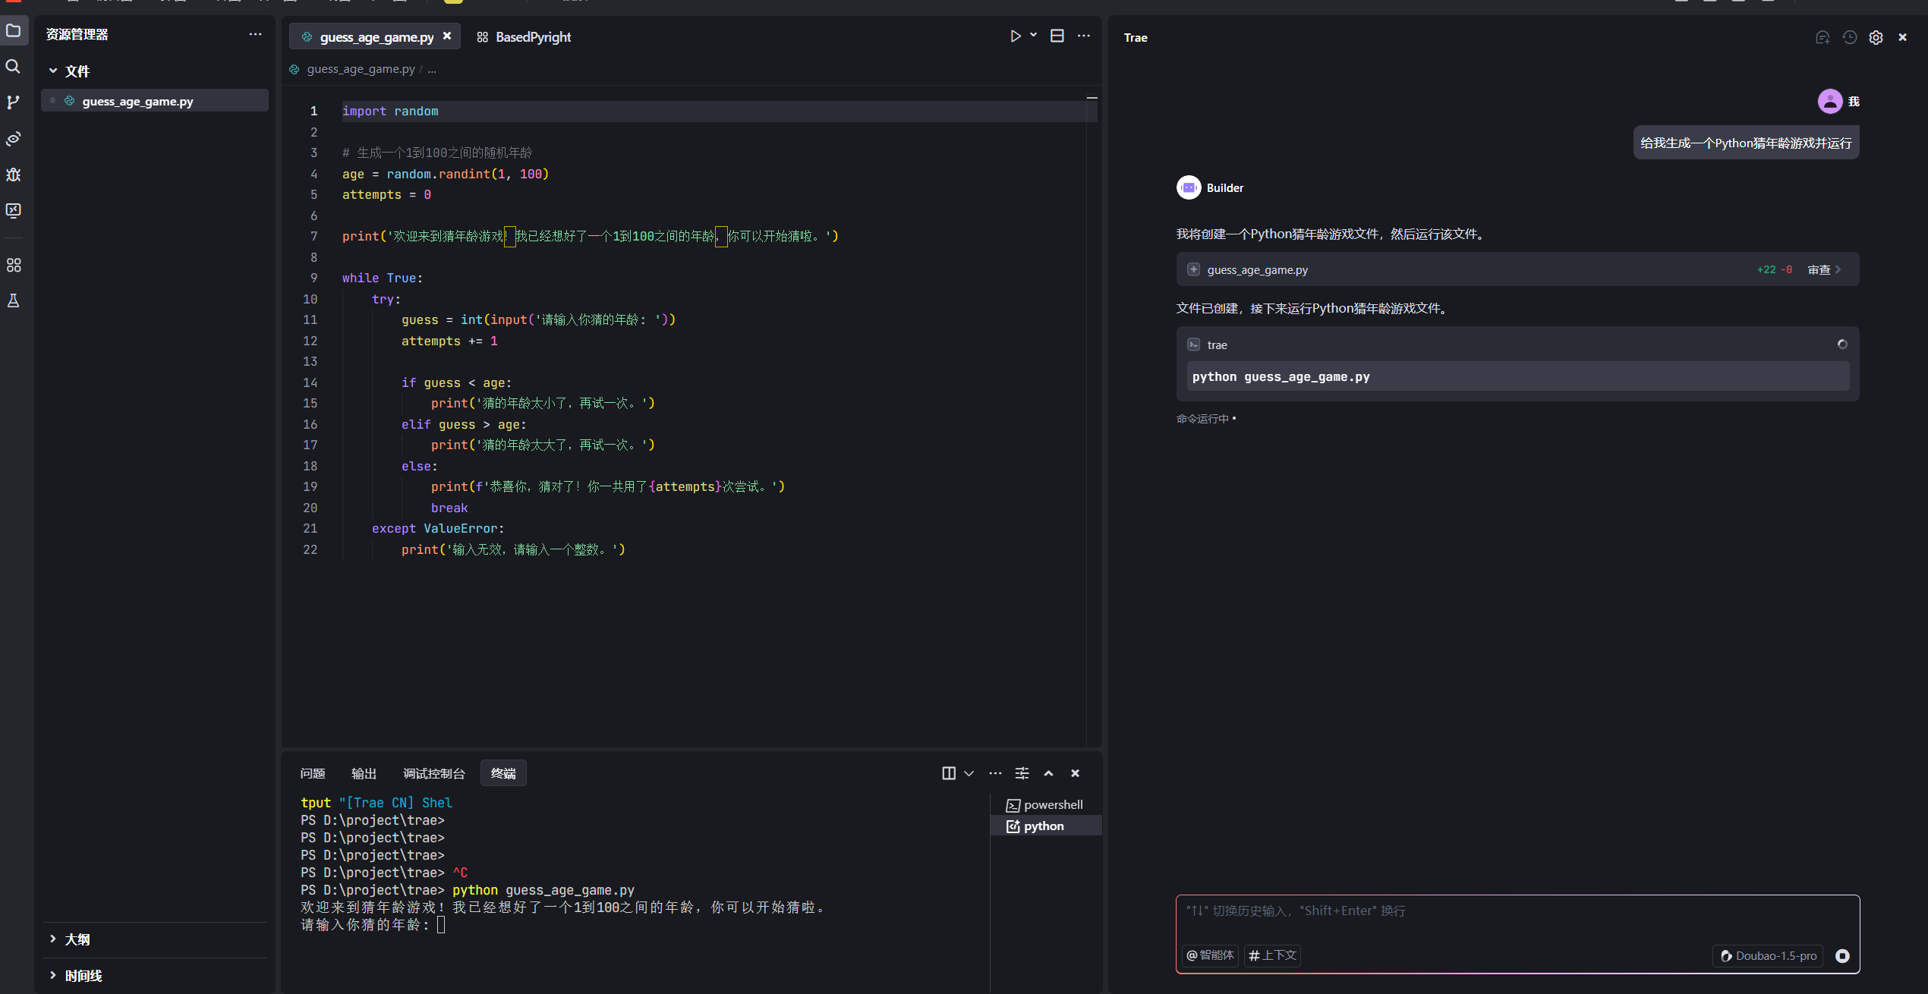Screen dimensions: 1928x994
Task: Open Trae panel settings gear
Action: [x=1876, y=37]
